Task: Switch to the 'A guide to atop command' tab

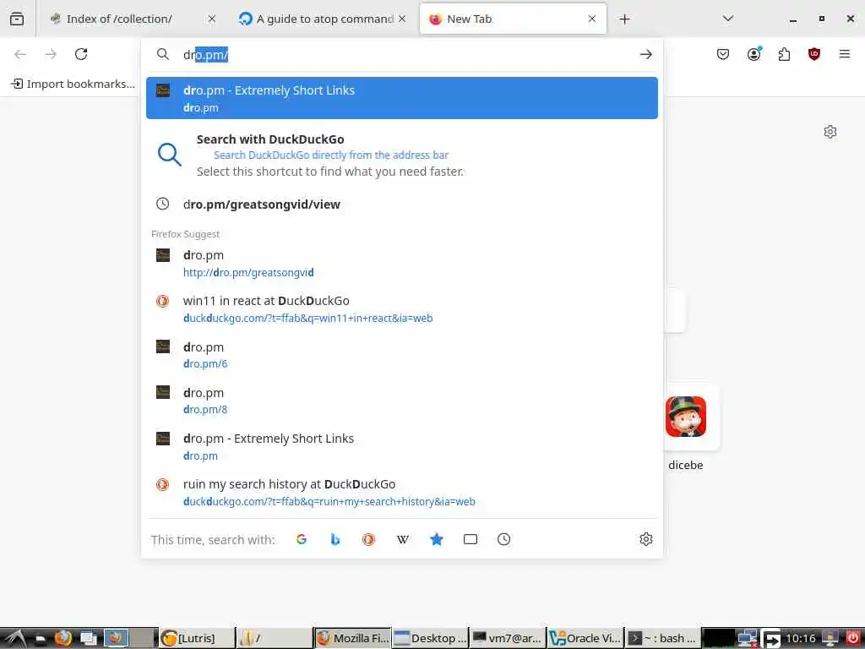Action: (x=324, y=19)
